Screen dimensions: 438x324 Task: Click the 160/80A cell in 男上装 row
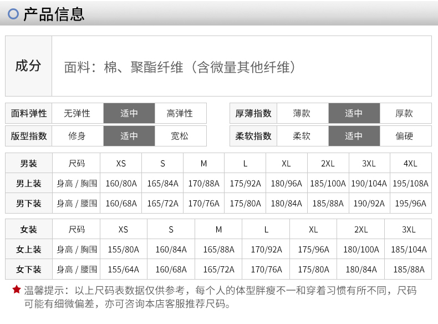(121, 184)
